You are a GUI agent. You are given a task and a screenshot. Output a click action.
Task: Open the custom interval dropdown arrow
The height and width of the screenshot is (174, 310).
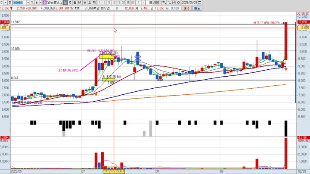[x=143, y=3]
